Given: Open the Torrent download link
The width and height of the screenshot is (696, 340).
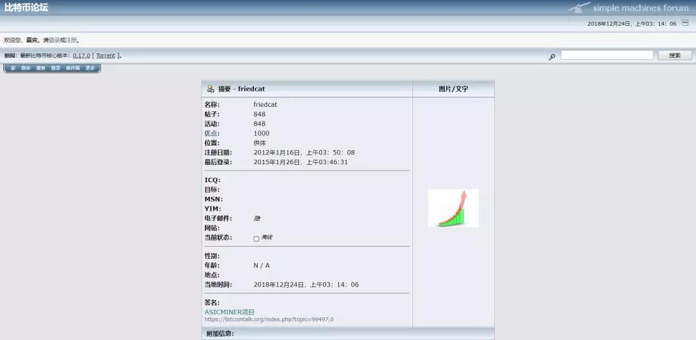Looking at the screenshot, I should tap(106, 55).
